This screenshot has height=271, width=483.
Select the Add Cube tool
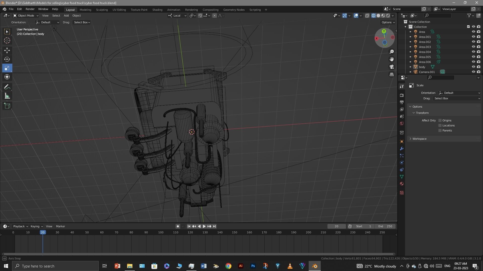point(7,106)
